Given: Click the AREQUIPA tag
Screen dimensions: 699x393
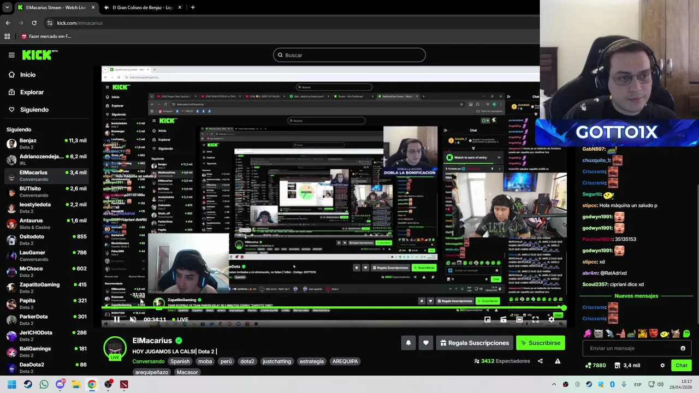Looking at the screenshot, I should (345, 361).
